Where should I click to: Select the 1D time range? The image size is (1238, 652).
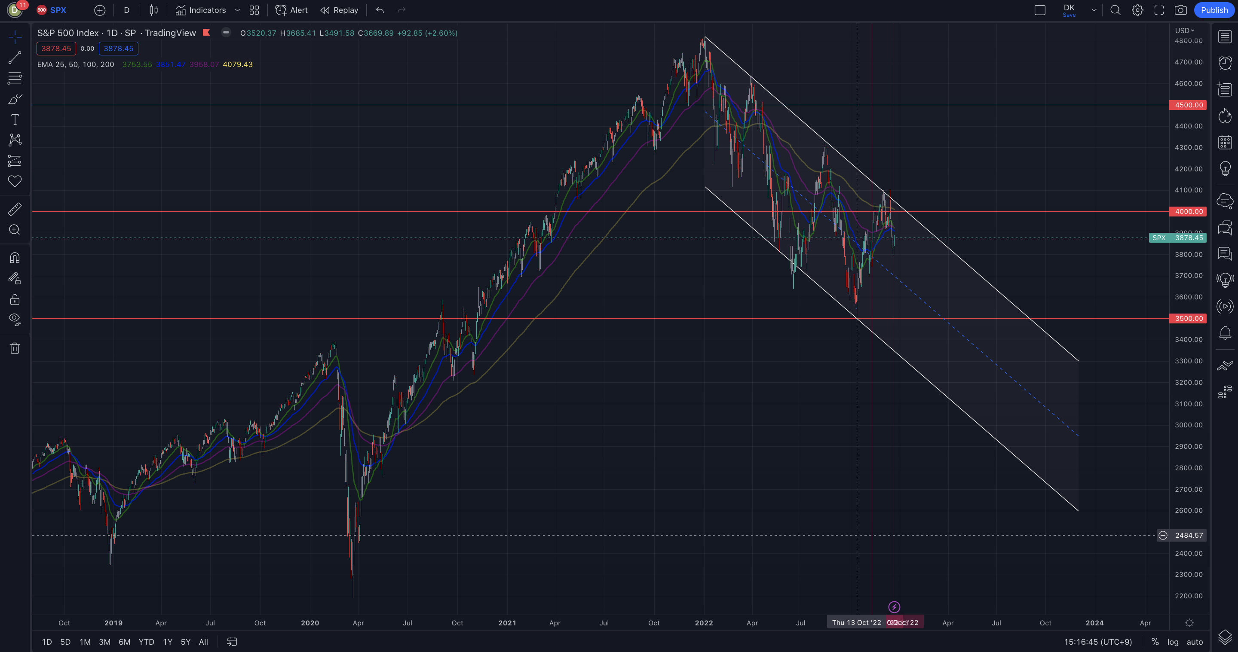(x=46, y=642)
